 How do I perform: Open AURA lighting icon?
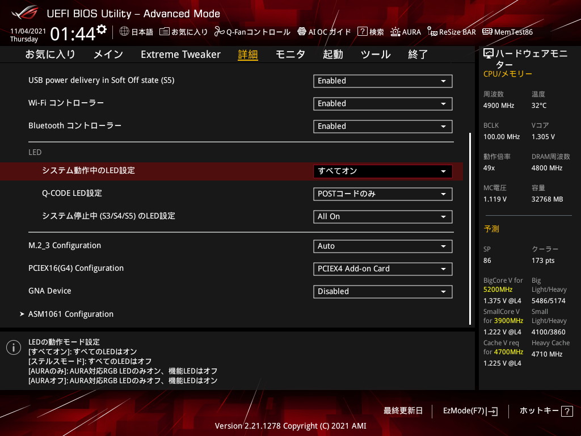click(395, 32)
